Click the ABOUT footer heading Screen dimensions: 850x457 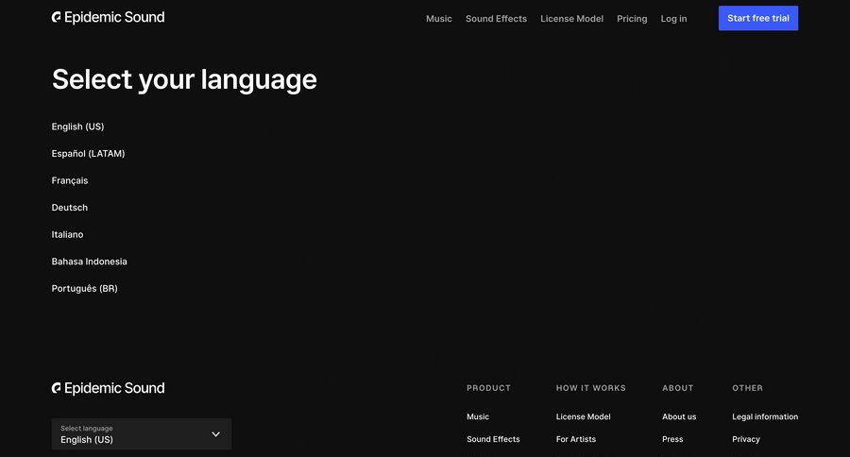click(x=677, y=388)
